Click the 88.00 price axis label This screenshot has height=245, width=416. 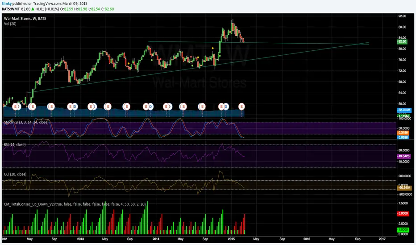(x=402, y=27)
